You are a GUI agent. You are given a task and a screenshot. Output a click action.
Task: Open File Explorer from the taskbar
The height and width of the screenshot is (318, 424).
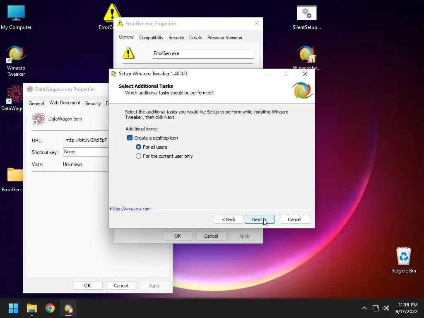click(31, 308)
